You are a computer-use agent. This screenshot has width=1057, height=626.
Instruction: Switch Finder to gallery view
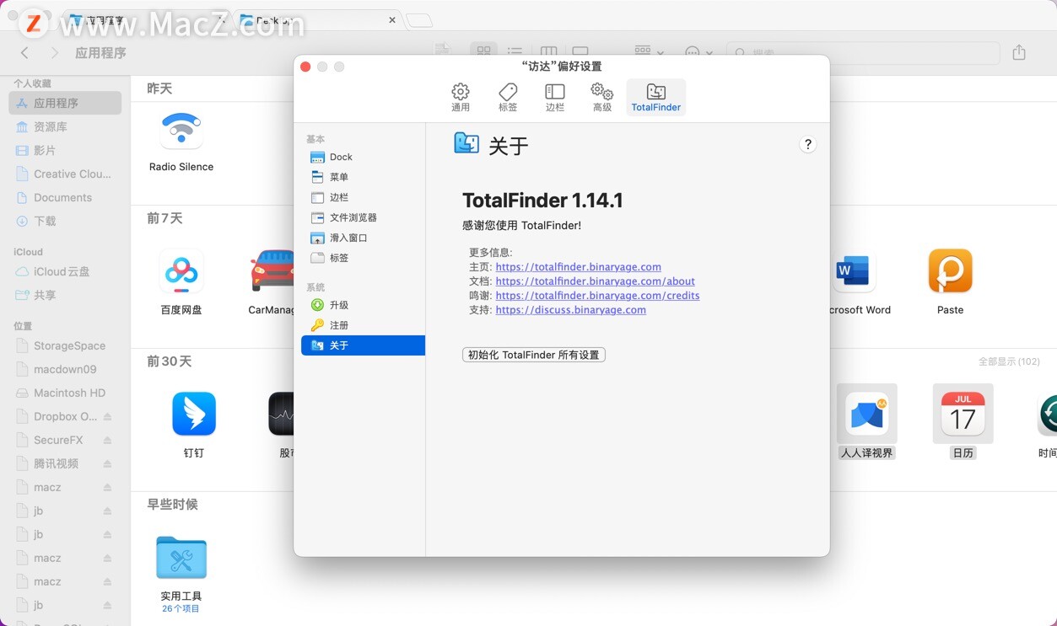point(580,51)
